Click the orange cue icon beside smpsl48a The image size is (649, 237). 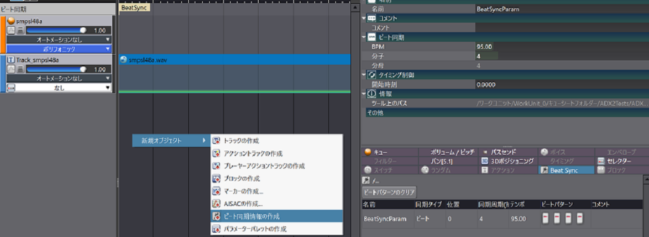pos(11,21)
